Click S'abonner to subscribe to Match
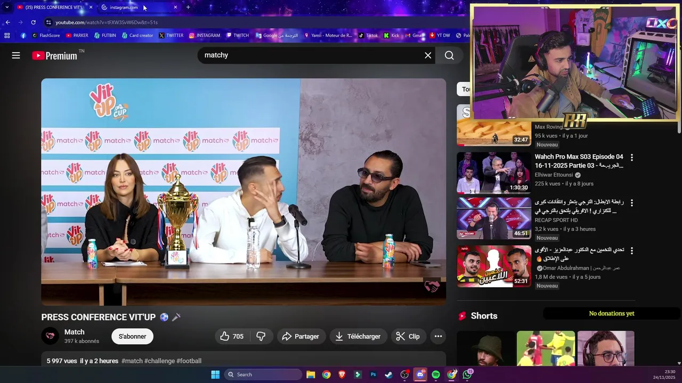682x383 pixels. 132,336
